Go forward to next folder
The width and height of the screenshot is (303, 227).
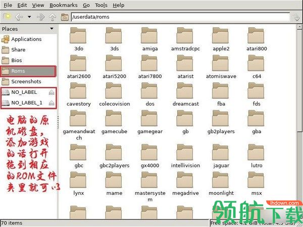click(x=41, y=17)
